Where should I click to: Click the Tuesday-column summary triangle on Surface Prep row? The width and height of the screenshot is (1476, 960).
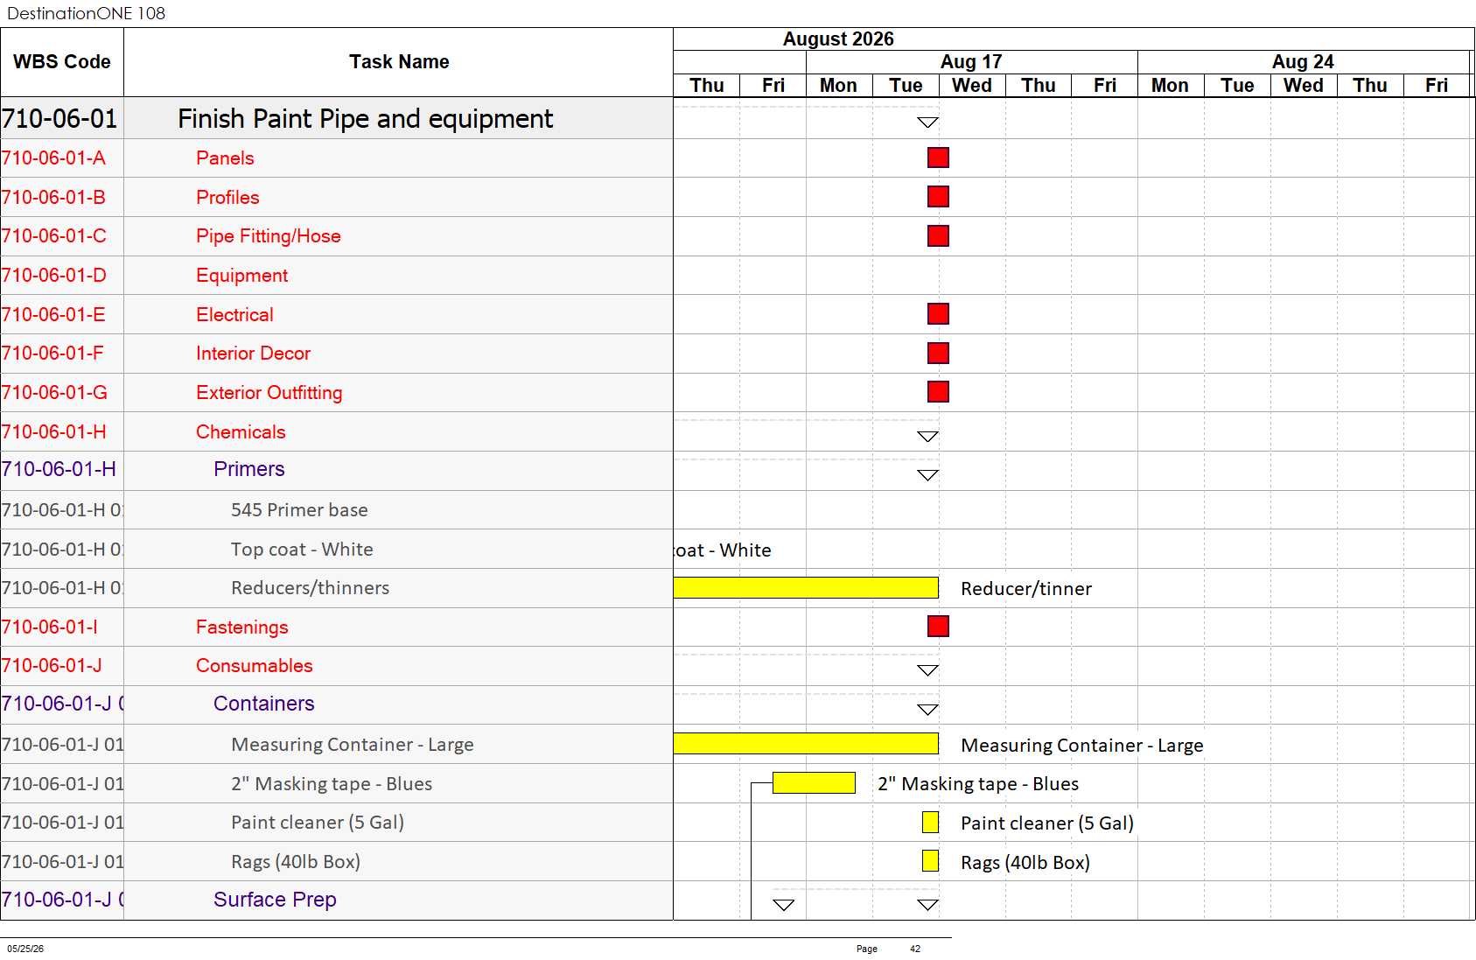(x=927, y=905)
